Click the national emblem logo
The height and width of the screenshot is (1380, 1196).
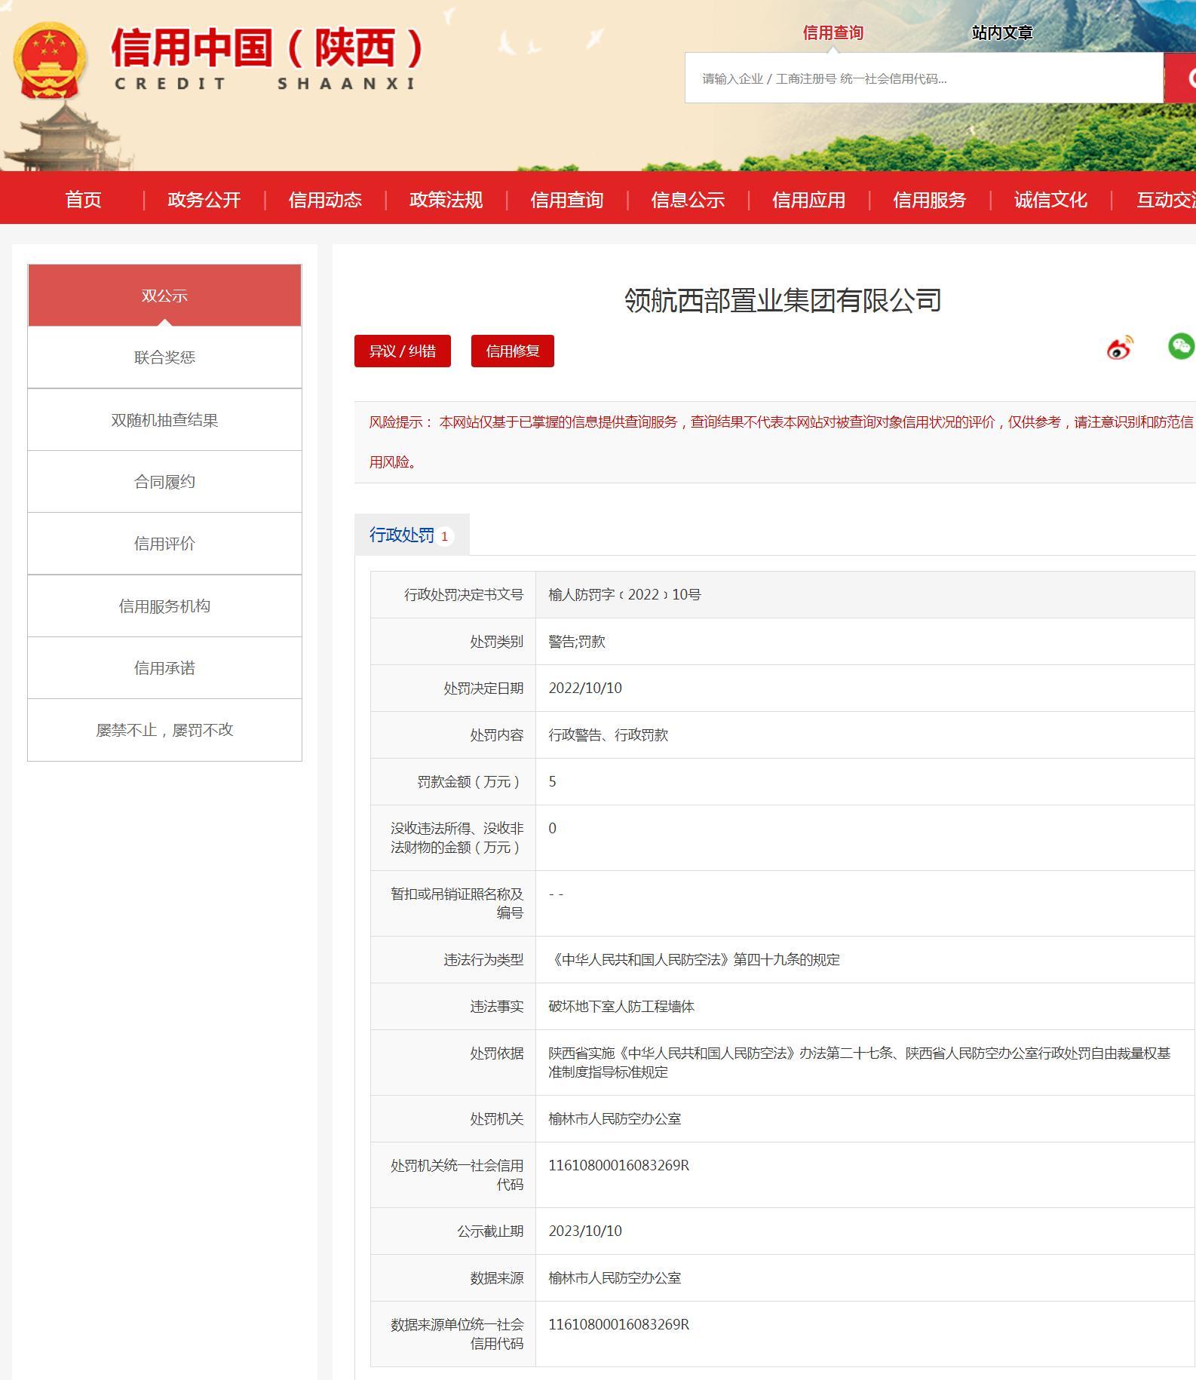(x=49, y=60)
